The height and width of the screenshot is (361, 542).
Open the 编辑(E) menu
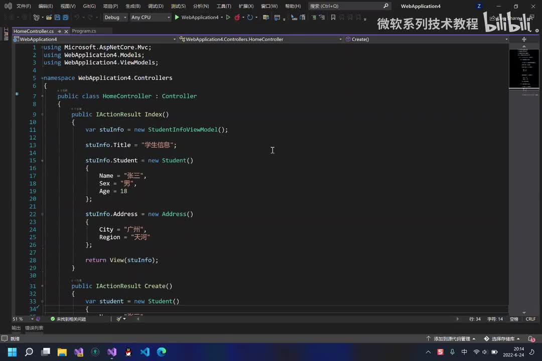(46, 6)
